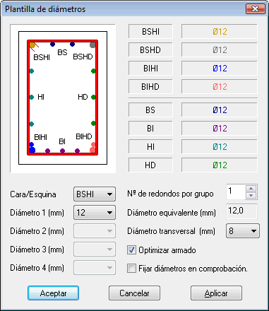Decrease Nº de redondos por grupo
The image size is (269, 311).
[x=251, y=195]
